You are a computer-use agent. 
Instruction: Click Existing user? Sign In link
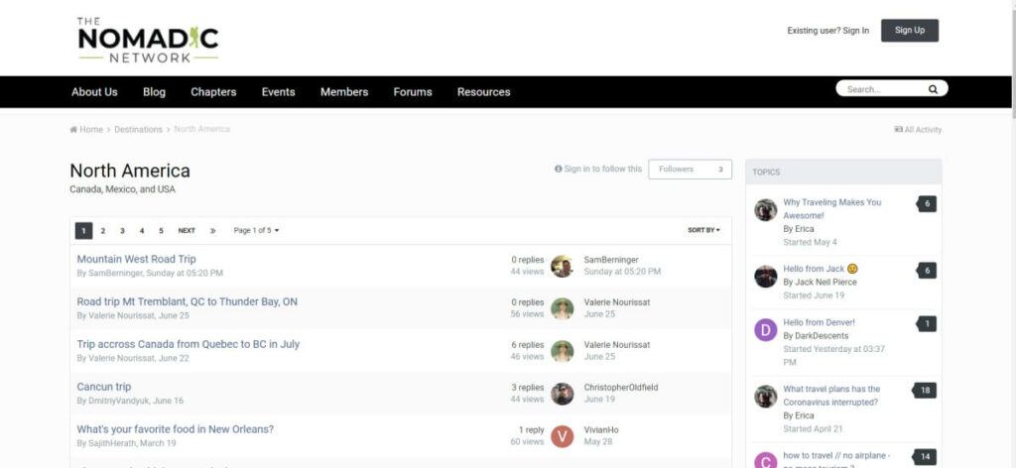(x=828, y=31)
